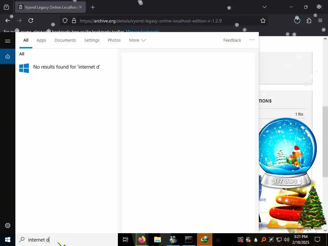This screenshot has width=328, height=246.
Task: Open Task View on the taskbar
Action: [x=126, y=240]
